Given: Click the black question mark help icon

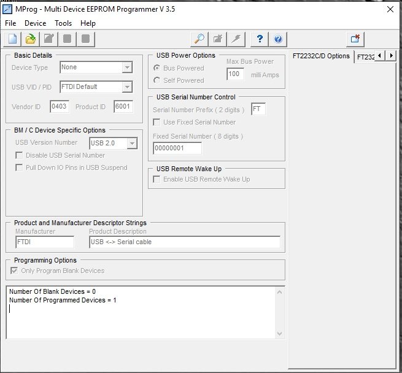Looking at the screenshot, I should 260,39.
